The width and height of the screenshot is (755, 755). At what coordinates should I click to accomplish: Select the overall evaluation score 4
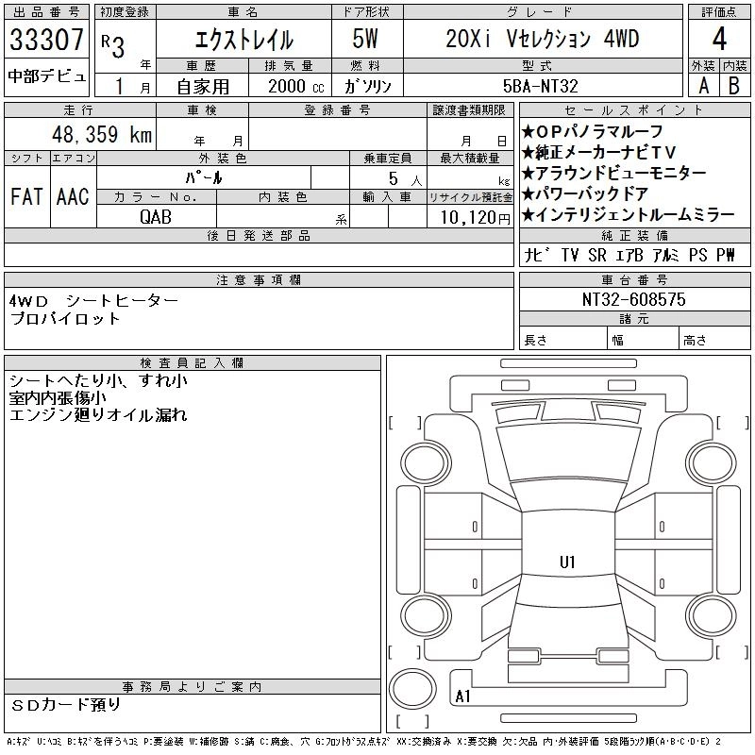[x=719, y=40]
